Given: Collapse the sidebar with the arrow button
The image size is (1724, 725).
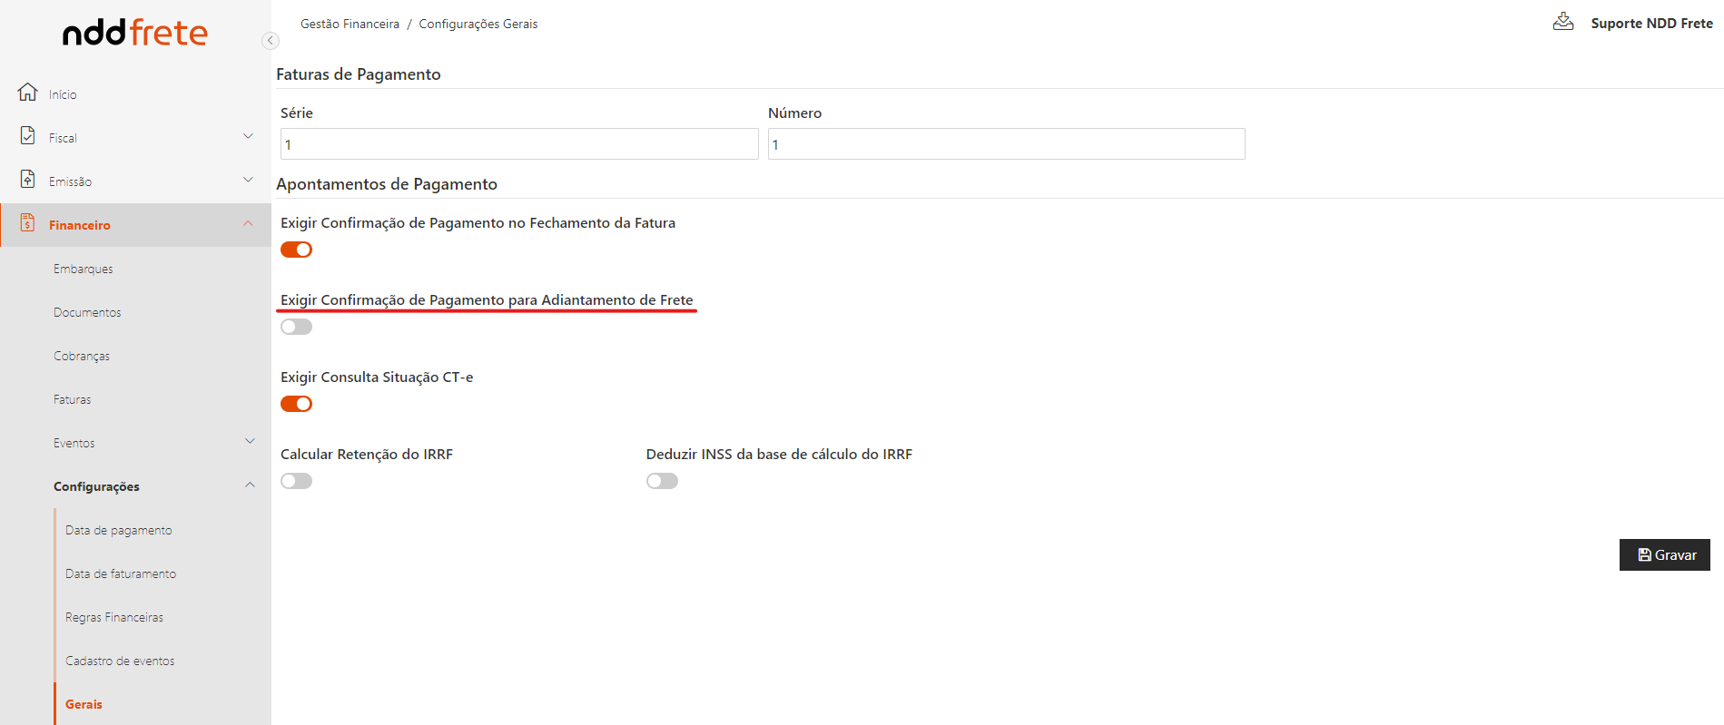Looking at the screenshot, I should click(x=270, y=40).
